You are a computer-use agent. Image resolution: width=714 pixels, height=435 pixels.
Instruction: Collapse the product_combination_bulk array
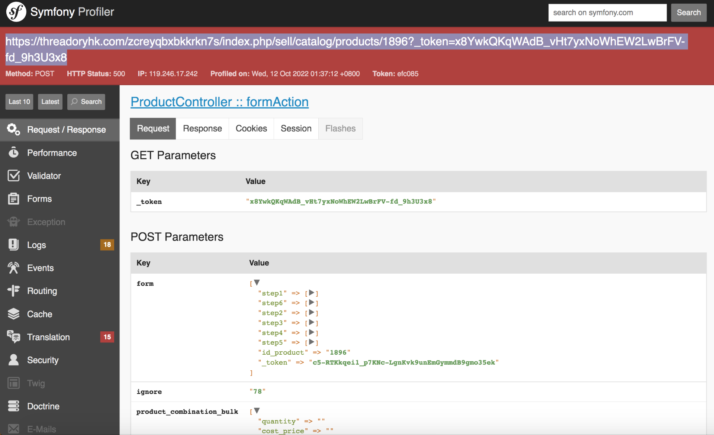click(257, 411)
